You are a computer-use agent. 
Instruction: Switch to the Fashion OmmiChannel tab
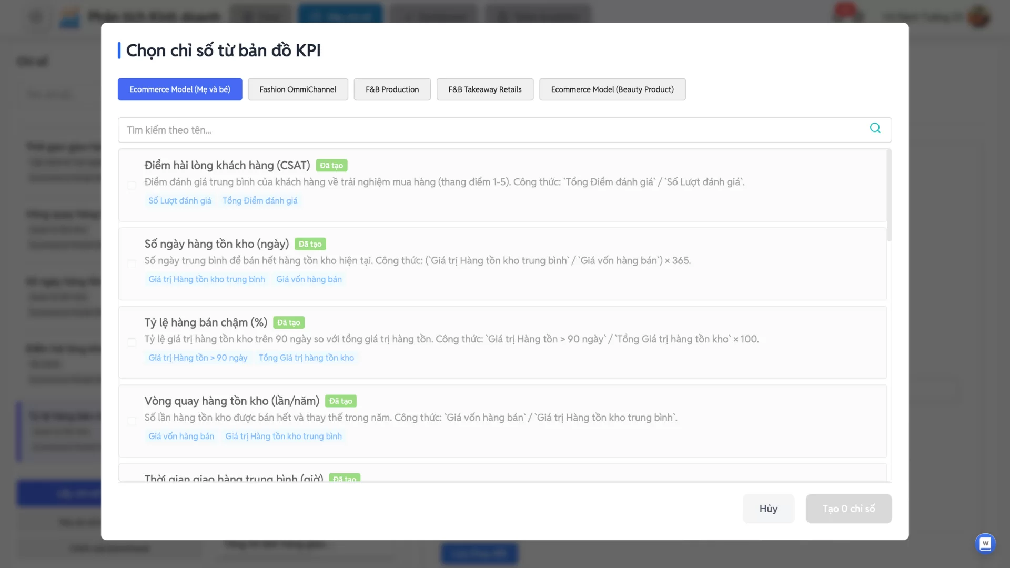click(298, 89)
